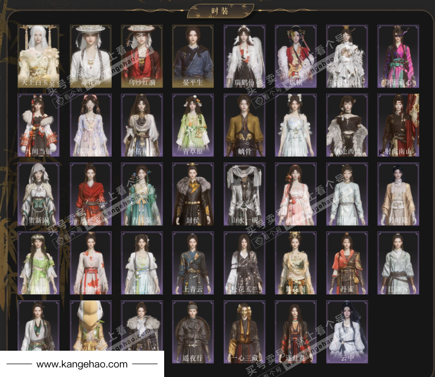Screen dimensions: 435x377
Task: Choose the 逐红花 red-black dress
Action: (295, 332)
